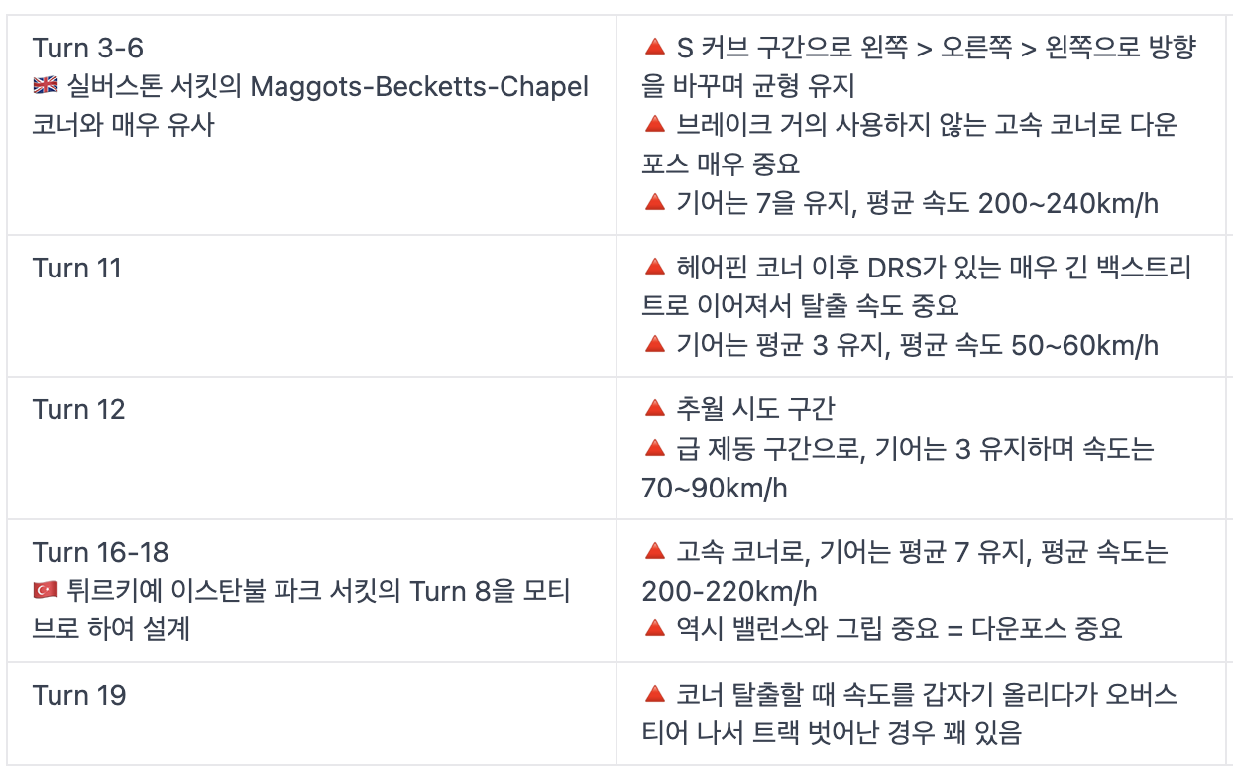Click the "70~90km/h" speed text
This screenshot has width=1233, height=773.
pos(714,489)
